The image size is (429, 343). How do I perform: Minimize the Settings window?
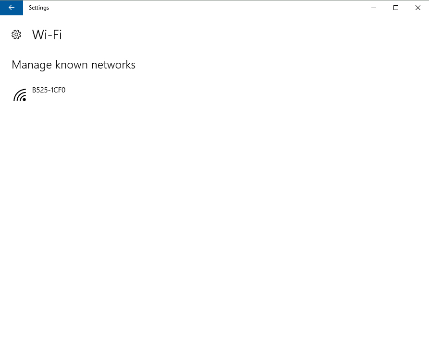(373, 8)
